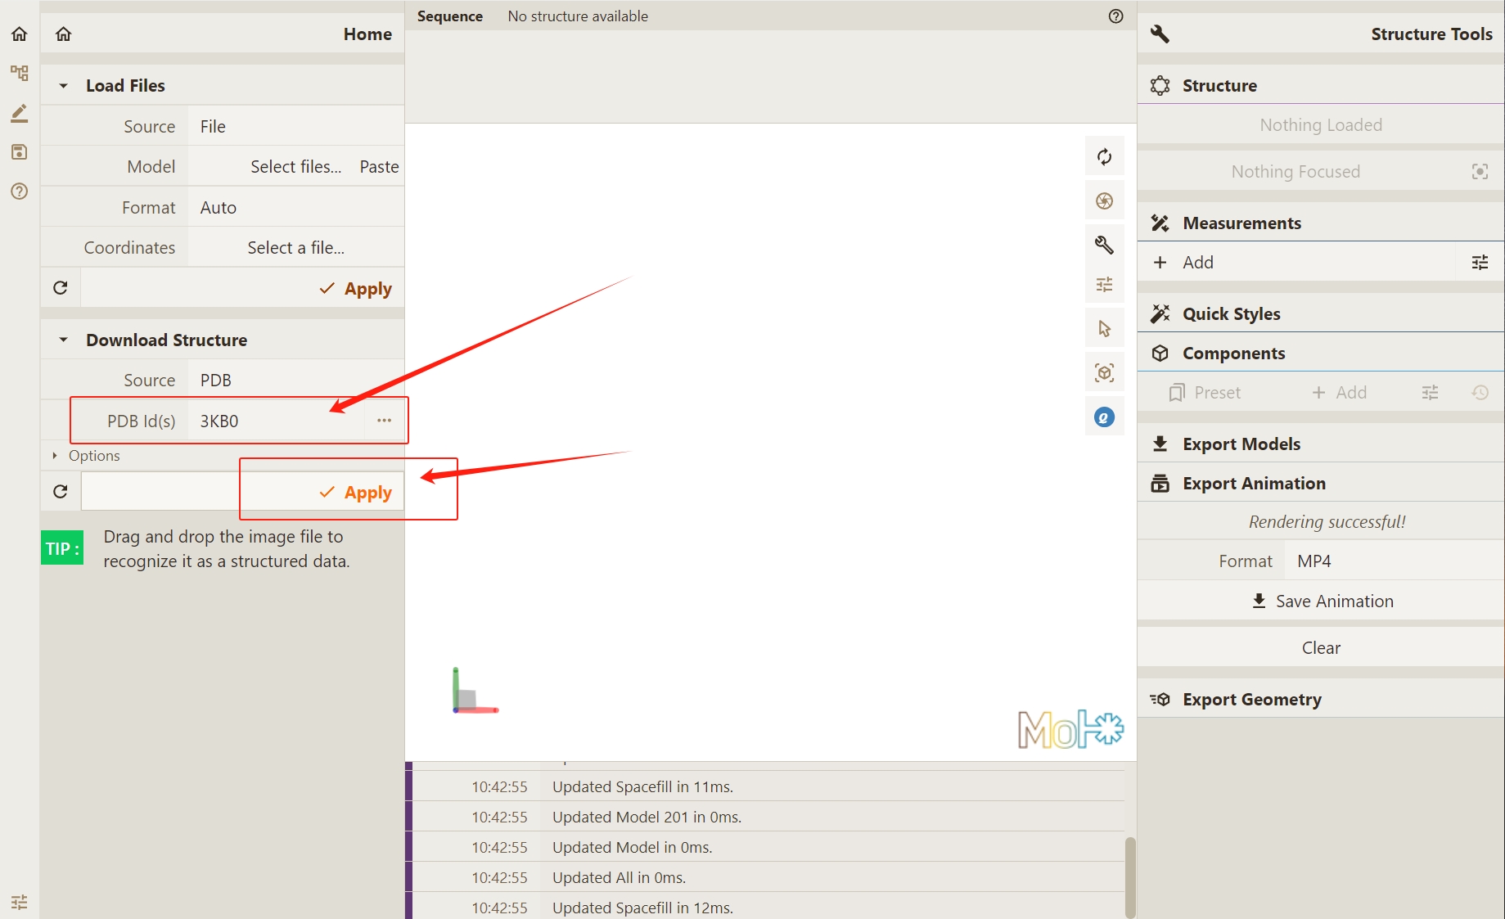Open the Quick Styles section
The height and width of the screenshot is (919, 1505).
pyautogui.click(x=1231, y=314)
